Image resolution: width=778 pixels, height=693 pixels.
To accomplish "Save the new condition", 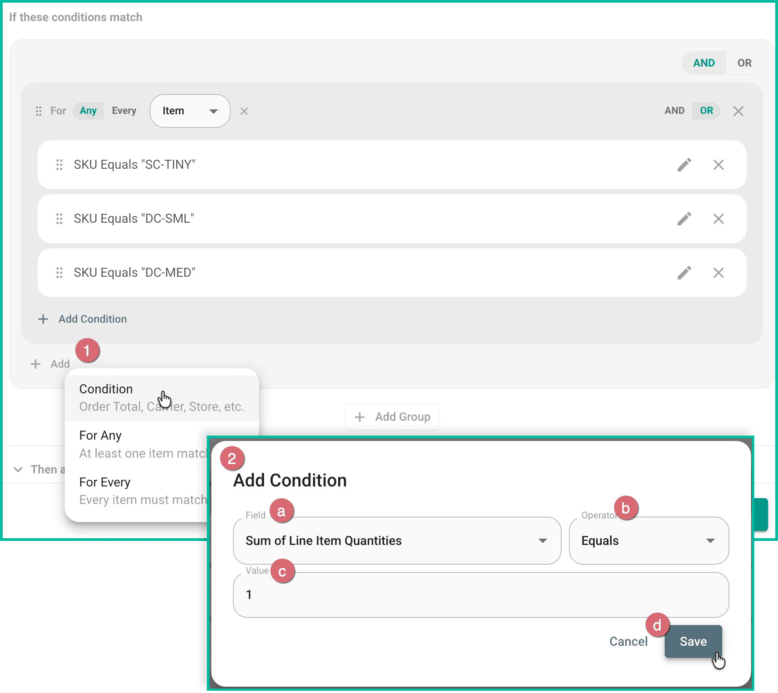I will (693, 641).
